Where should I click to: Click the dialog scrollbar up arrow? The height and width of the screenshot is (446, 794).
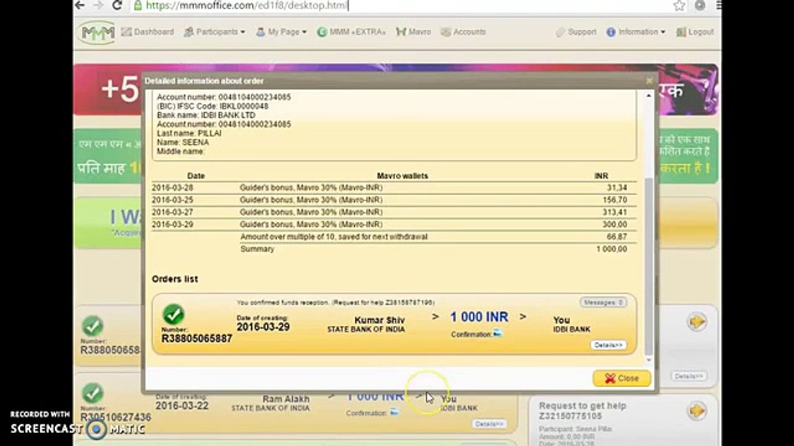pos(649,95)
